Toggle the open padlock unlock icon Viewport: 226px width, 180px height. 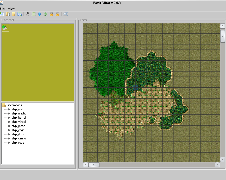point(58,14)
